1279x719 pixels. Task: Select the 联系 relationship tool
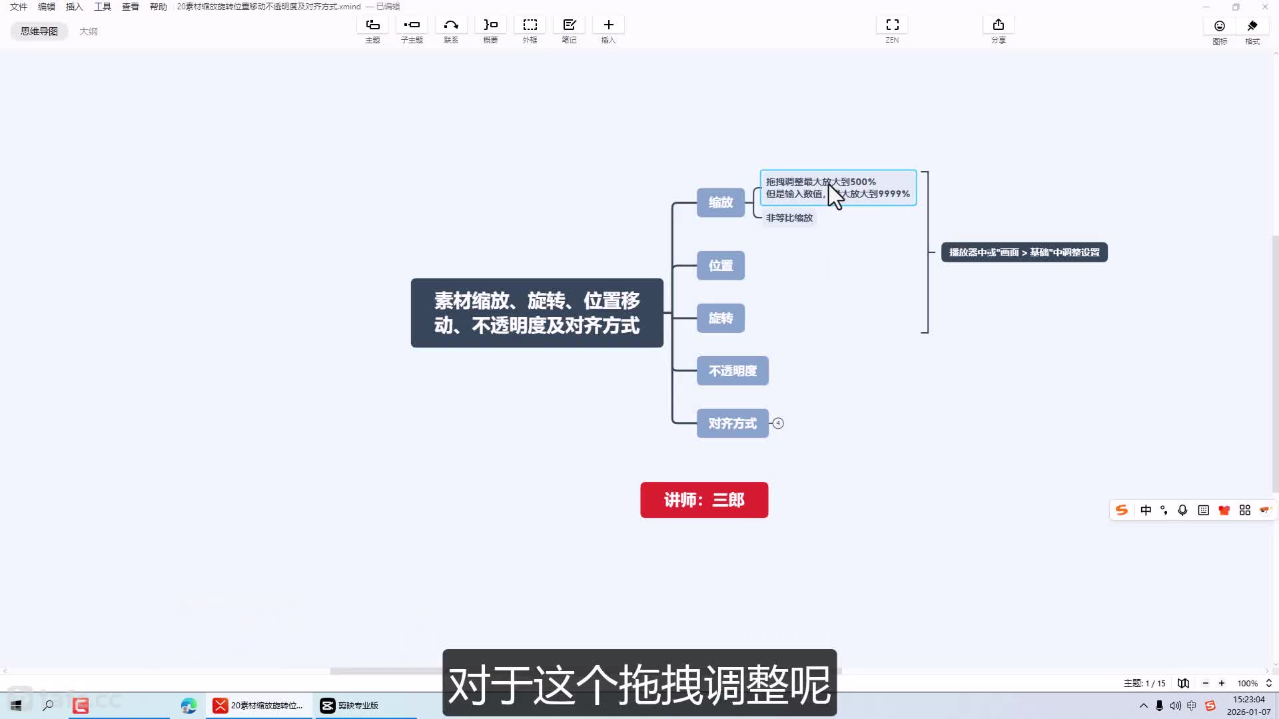click(451, 25)
